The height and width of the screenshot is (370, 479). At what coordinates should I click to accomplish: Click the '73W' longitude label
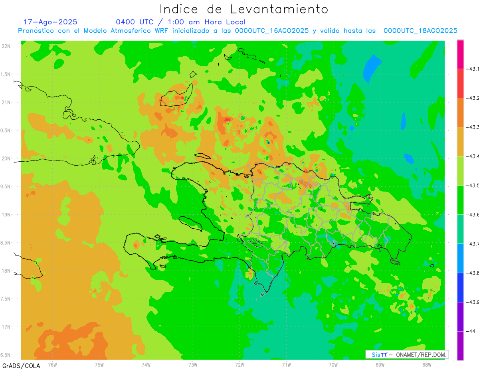(x=193, y=364)
